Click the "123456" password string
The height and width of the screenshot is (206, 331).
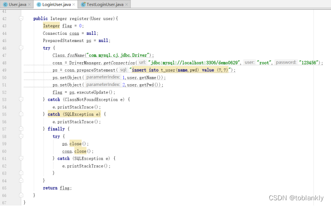309,63
